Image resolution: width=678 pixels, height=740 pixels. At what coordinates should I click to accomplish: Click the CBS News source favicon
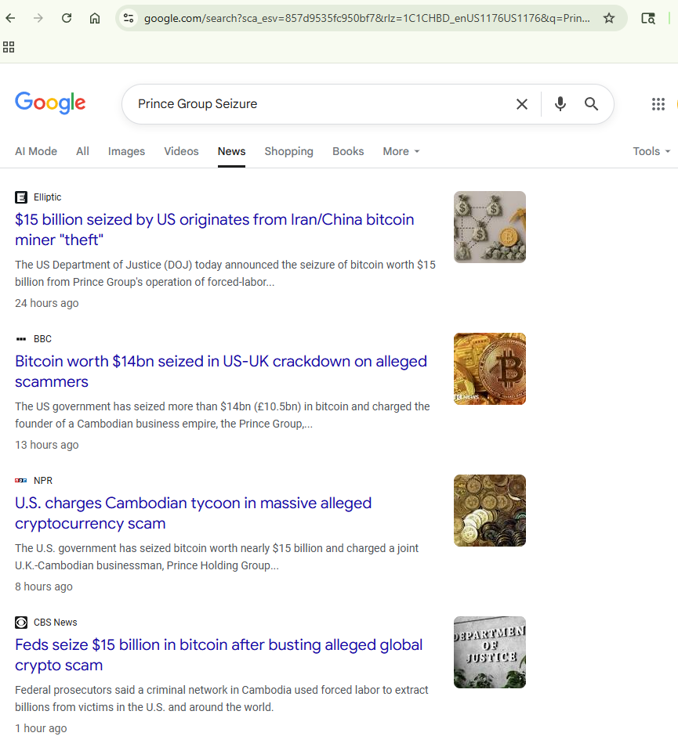tap(21, 623)
